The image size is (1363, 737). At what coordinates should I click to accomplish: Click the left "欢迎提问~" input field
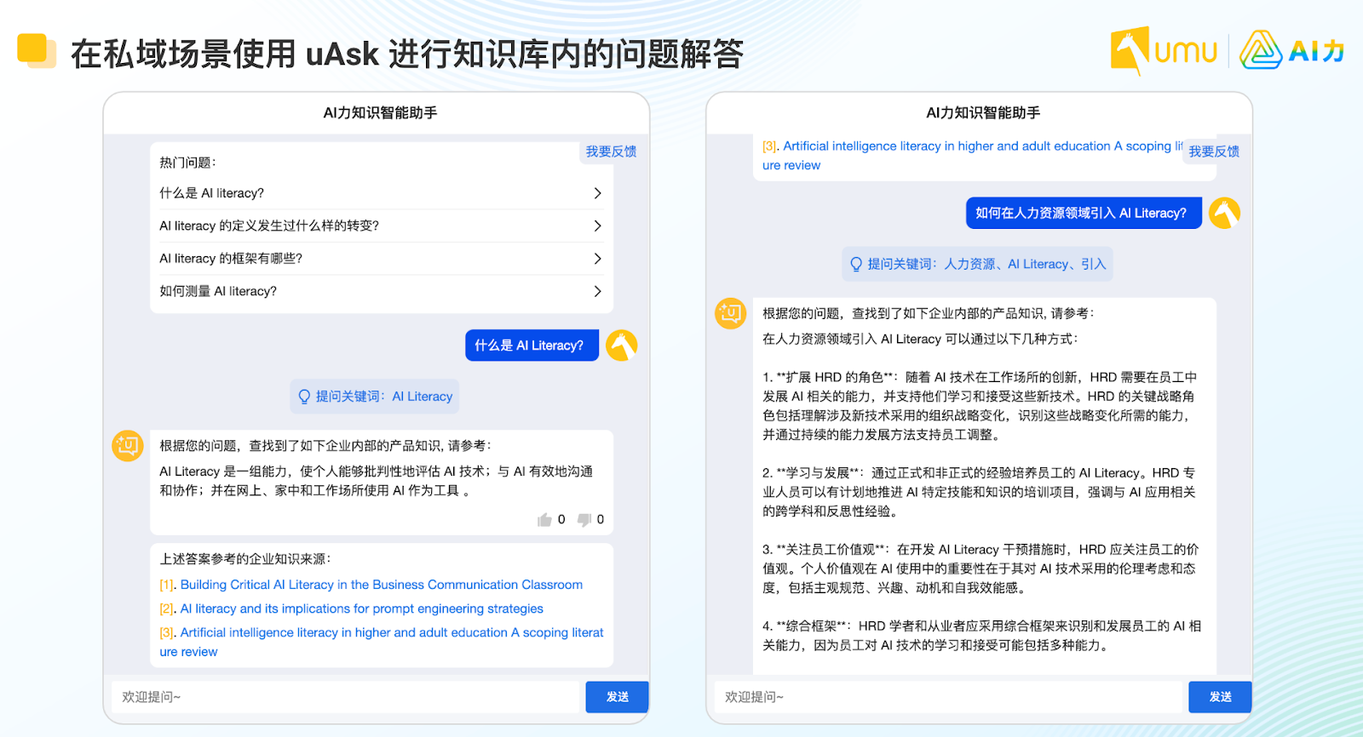pyautogui.click(x=346, y=697)
